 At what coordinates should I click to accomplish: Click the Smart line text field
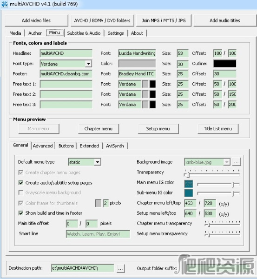98,234
